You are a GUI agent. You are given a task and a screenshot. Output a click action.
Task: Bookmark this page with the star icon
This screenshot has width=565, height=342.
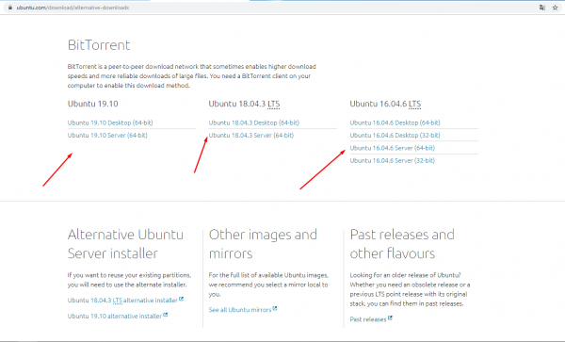pos(555,8)
